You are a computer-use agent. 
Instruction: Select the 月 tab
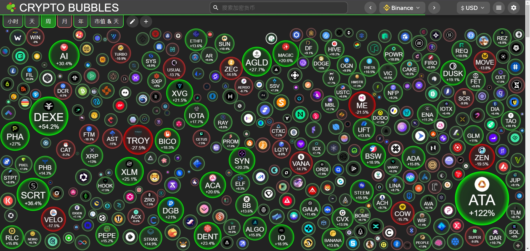click(65, 21)
